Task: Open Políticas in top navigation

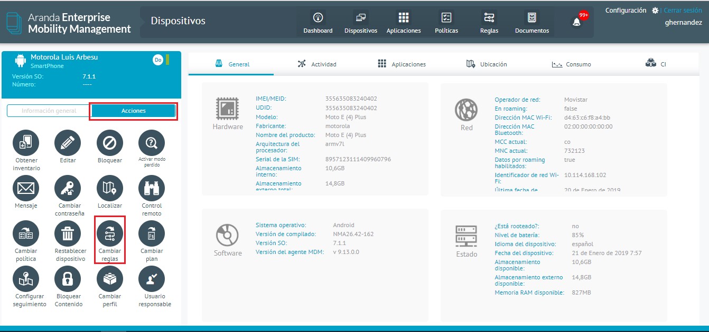Action: (x=446, y=23)
